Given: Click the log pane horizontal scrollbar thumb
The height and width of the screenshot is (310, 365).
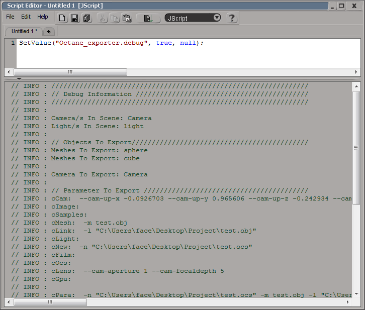Looking at the screenshot, I should coord(50,302).
